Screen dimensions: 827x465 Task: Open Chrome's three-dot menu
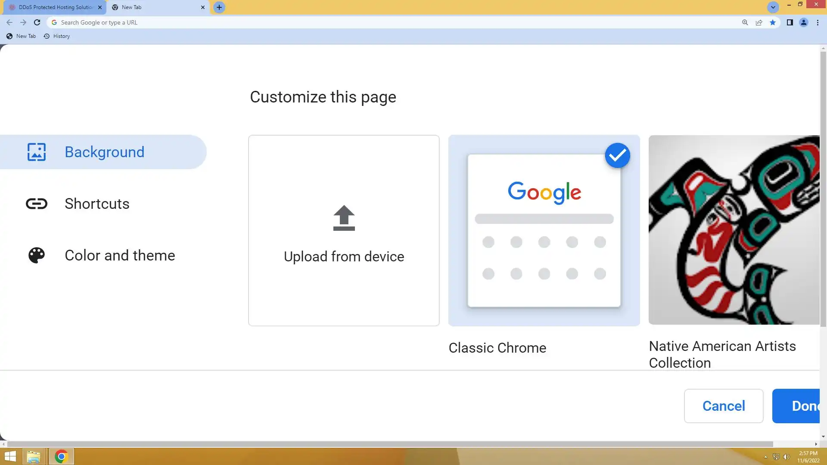818,22
